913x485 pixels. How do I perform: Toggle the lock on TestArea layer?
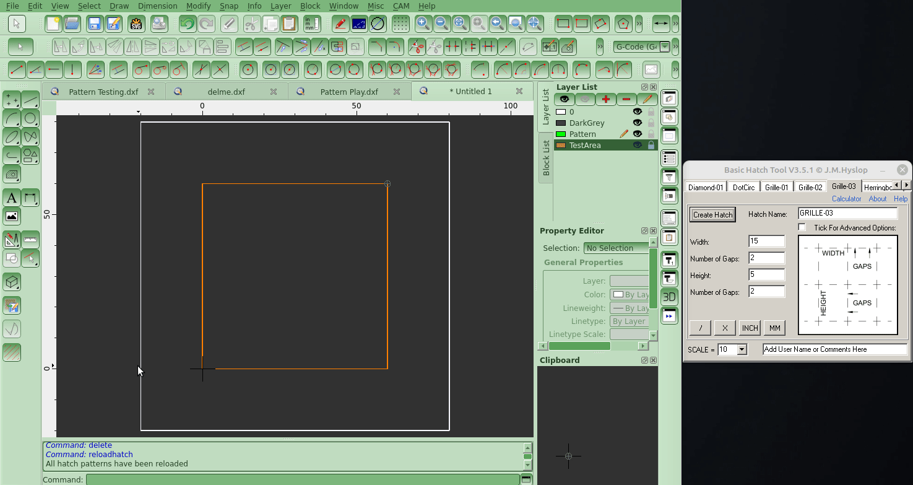(651, 146)
